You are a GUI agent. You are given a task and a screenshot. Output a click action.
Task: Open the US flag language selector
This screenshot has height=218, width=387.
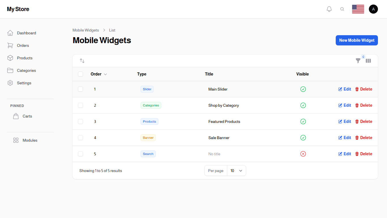[358, 9]
